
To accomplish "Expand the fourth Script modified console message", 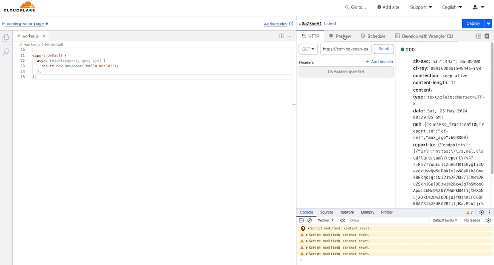I will pos(307,248).
